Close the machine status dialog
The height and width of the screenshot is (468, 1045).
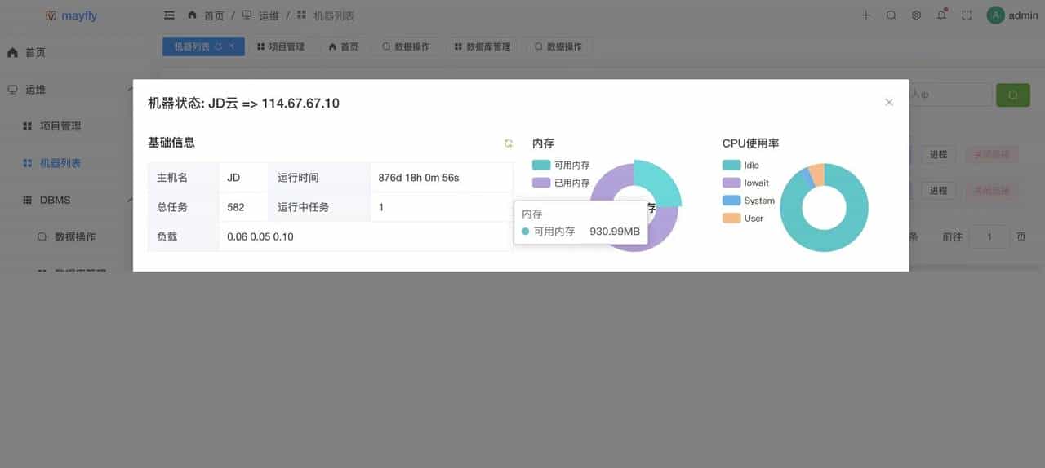point(889,102)
